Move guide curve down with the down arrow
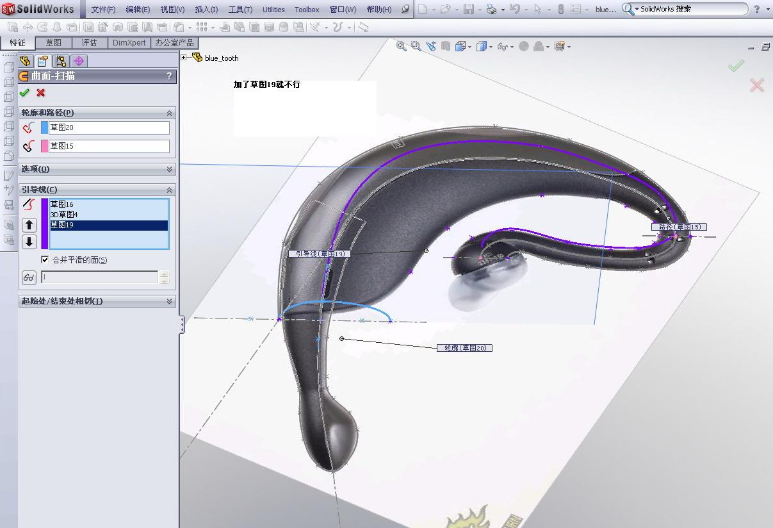 [29, 242]
